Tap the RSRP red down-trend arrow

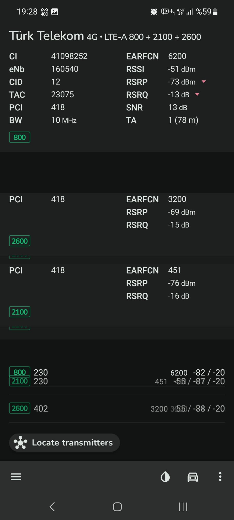(x=204, y=82)
